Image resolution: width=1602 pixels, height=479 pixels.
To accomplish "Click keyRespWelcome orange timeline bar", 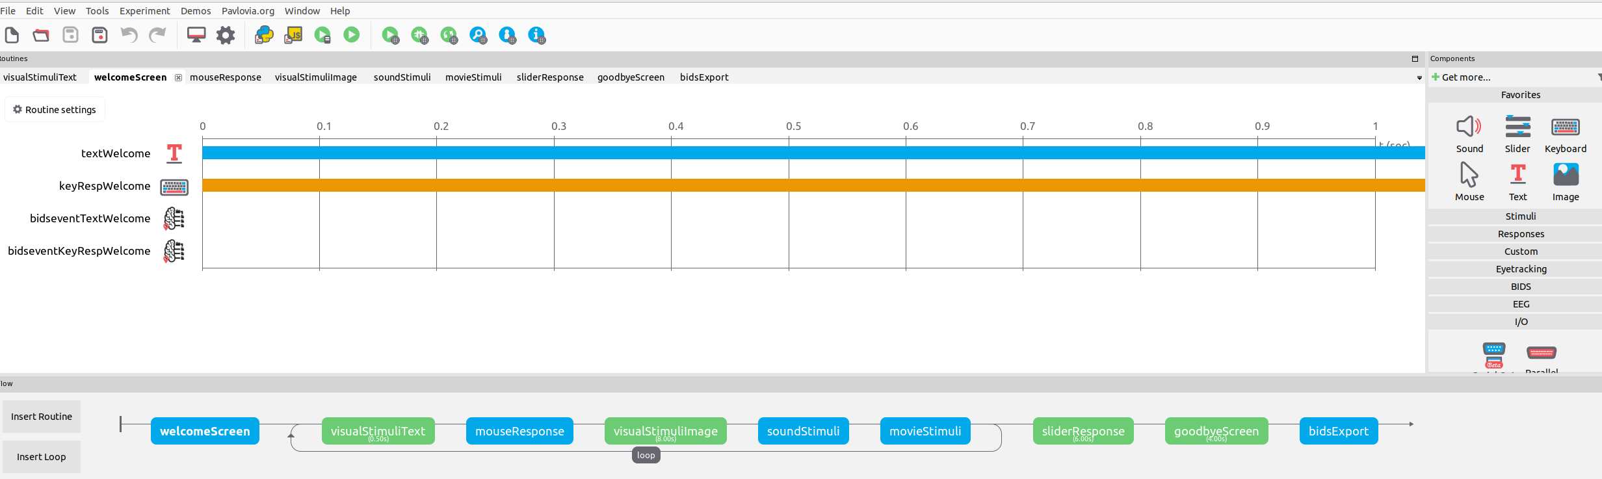I will pos(813,185).
